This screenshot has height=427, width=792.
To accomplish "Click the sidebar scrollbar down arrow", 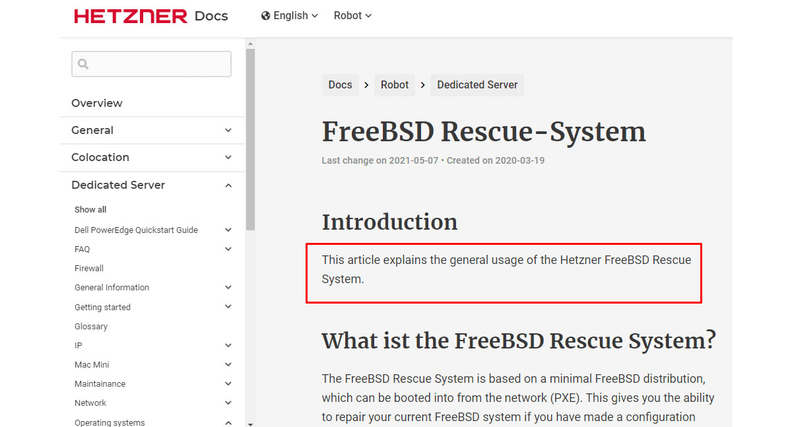I will coord(250,423).
